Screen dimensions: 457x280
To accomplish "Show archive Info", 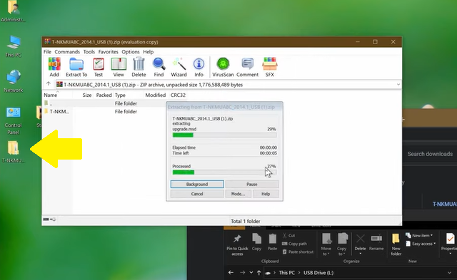I will (x=199, y=67).
